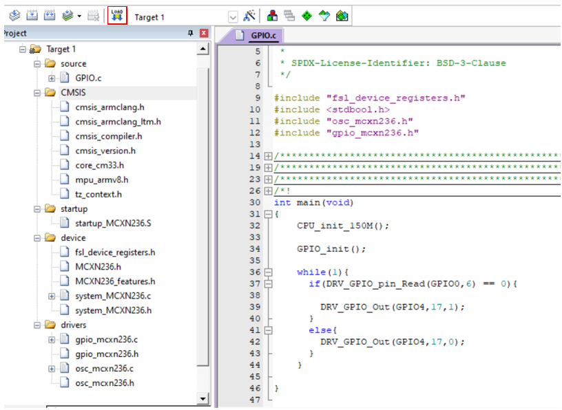Screen dimensions: 562x410
Task: Collapse the main function fold at line 31
Action: point(268,214)
